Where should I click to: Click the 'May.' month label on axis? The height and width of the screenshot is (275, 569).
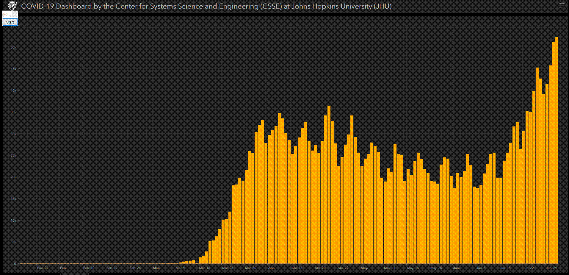tap(364, 268)
